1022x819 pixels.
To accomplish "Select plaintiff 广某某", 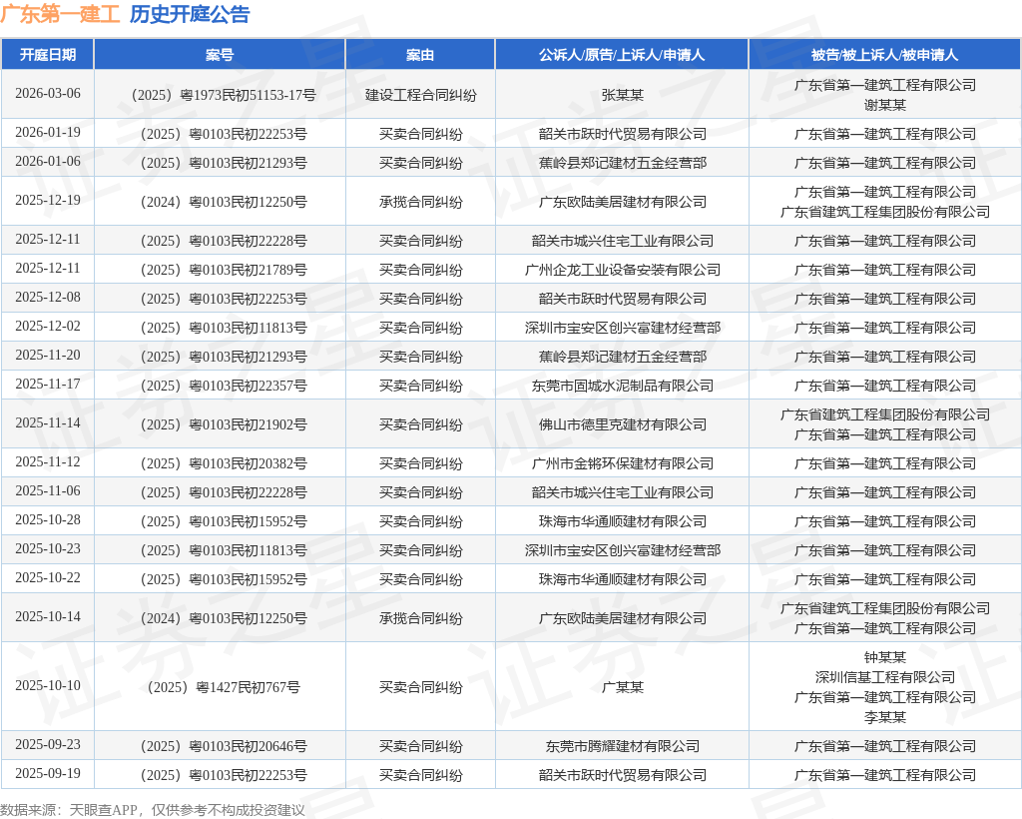I will click(x=623, y=687).
